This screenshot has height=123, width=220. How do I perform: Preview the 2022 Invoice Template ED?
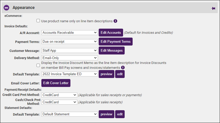106,74
